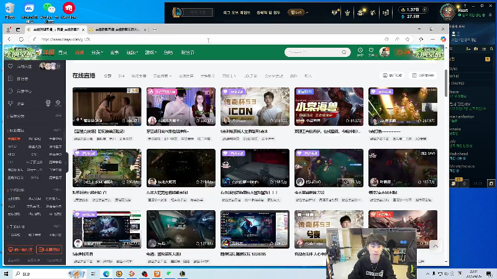Show hidden system tray icons
This screenshot has height=279, width=497.
[x=427, y=273]
